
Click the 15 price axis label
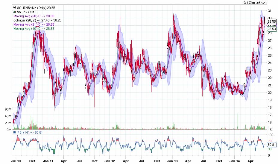tap(270, 129)
